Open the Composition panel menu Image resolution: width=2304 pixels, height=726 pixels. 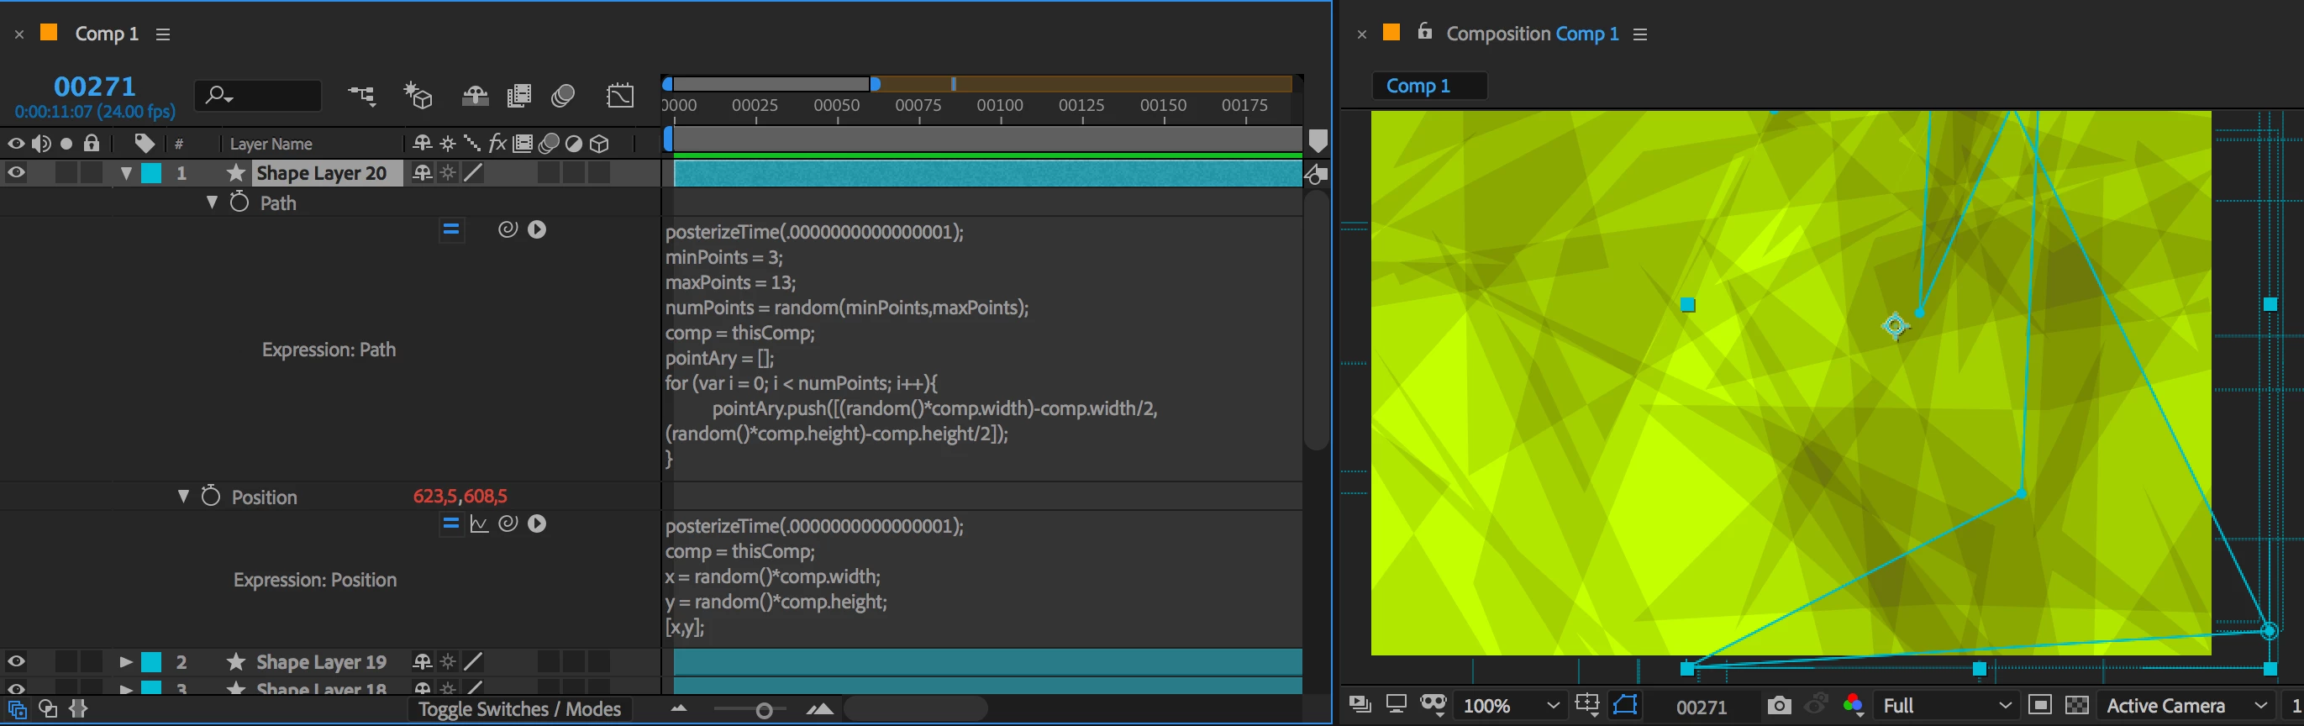1640,34
